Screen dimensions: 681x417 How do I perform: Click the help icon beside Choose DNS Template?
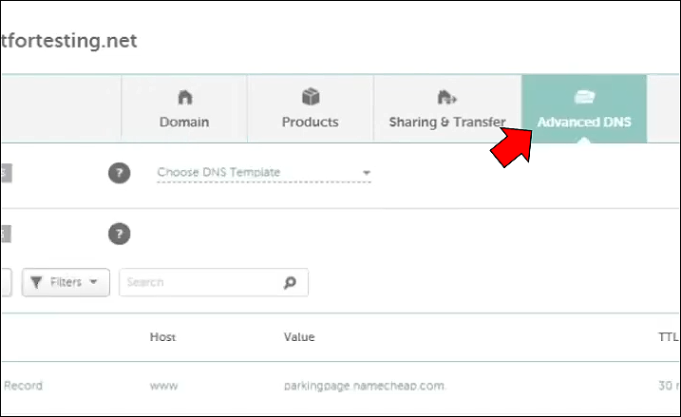pyautogui.click(x=119, y=173)
